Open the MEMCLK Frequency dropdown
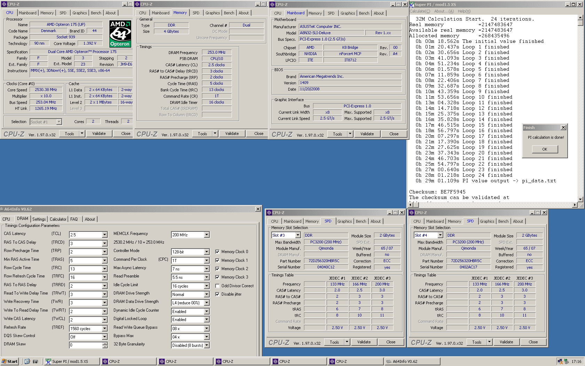 (x=206, y=235)
